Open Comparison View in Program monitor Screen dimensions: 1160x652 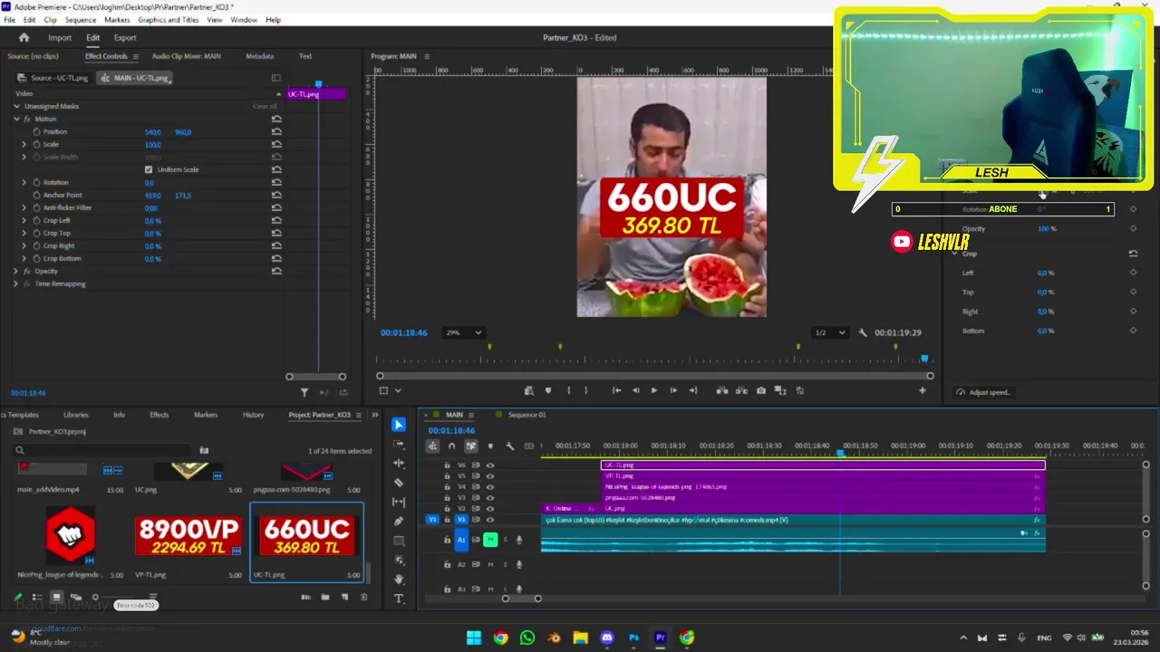[780, 390]
